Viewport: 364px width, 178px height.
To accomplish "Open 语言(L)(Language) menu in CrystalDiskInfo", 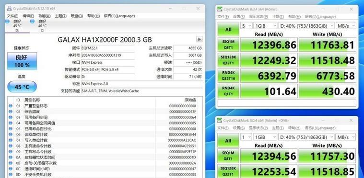I will point(119,16).
